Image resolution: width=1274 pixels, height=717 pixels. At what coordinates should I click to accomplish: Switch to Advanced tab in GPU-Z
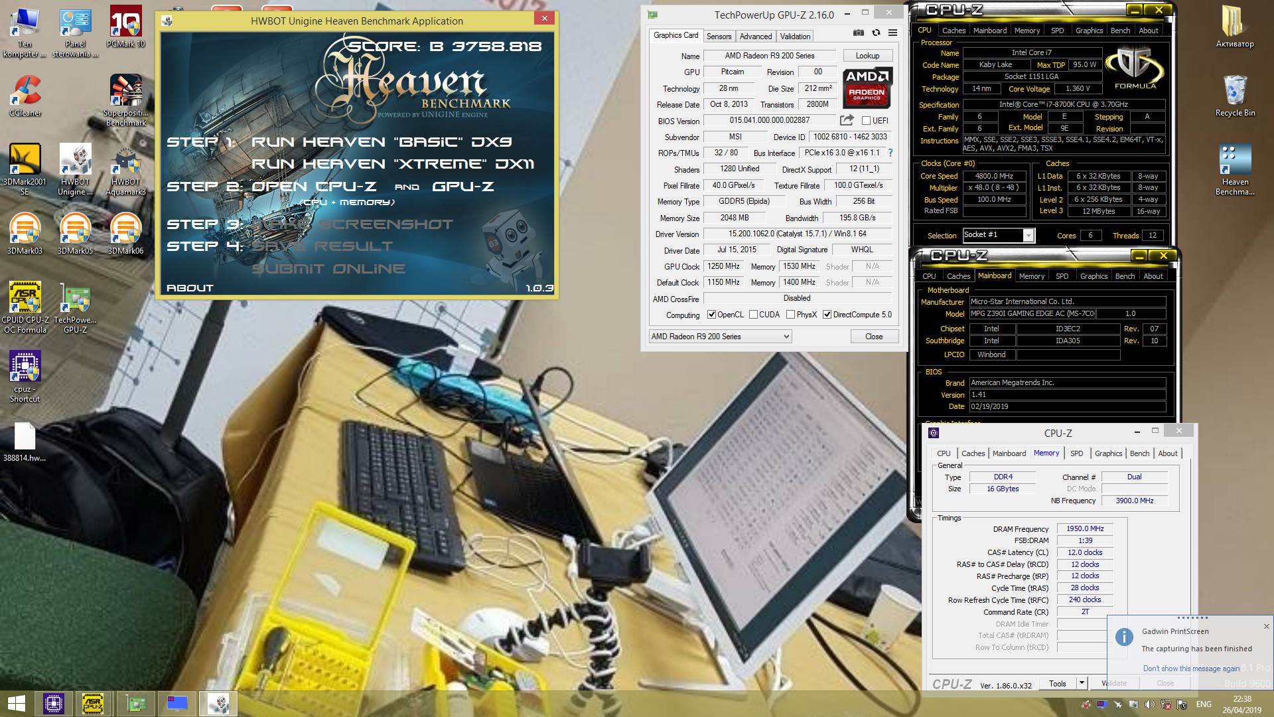coord(756,37)
